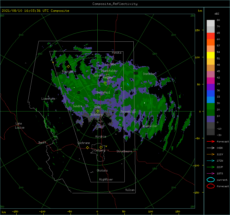Select the yellow diamond marker near Cochrane
This screenshot has height=215, width=230.
(x=88, y=148)
